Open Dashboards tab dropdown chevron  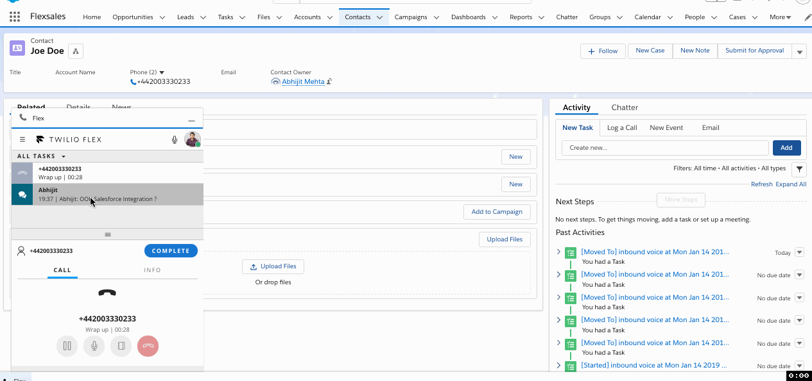[494, 17]
